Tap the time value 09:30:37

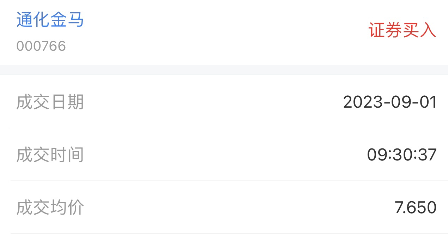pyautogui.click(x=402, y=155)
